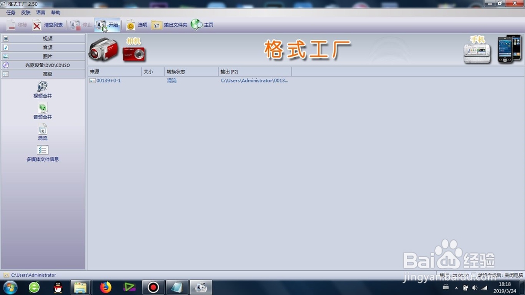
Task: Expand 光驱设备\DVD\CD\ISO category
Action: [x=43, y=65]
